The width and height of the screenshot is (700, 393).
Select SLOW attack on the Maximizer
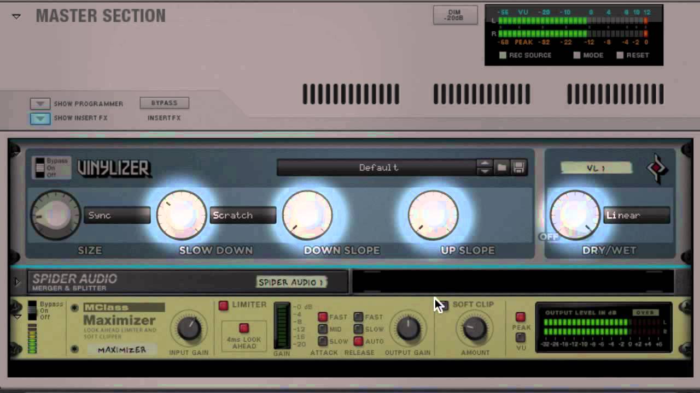pyautogui.click(x=323, y=341)
